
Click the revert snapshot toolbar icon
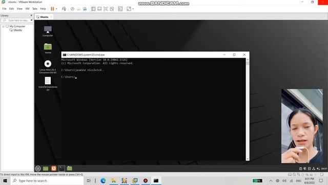[78, 9]
